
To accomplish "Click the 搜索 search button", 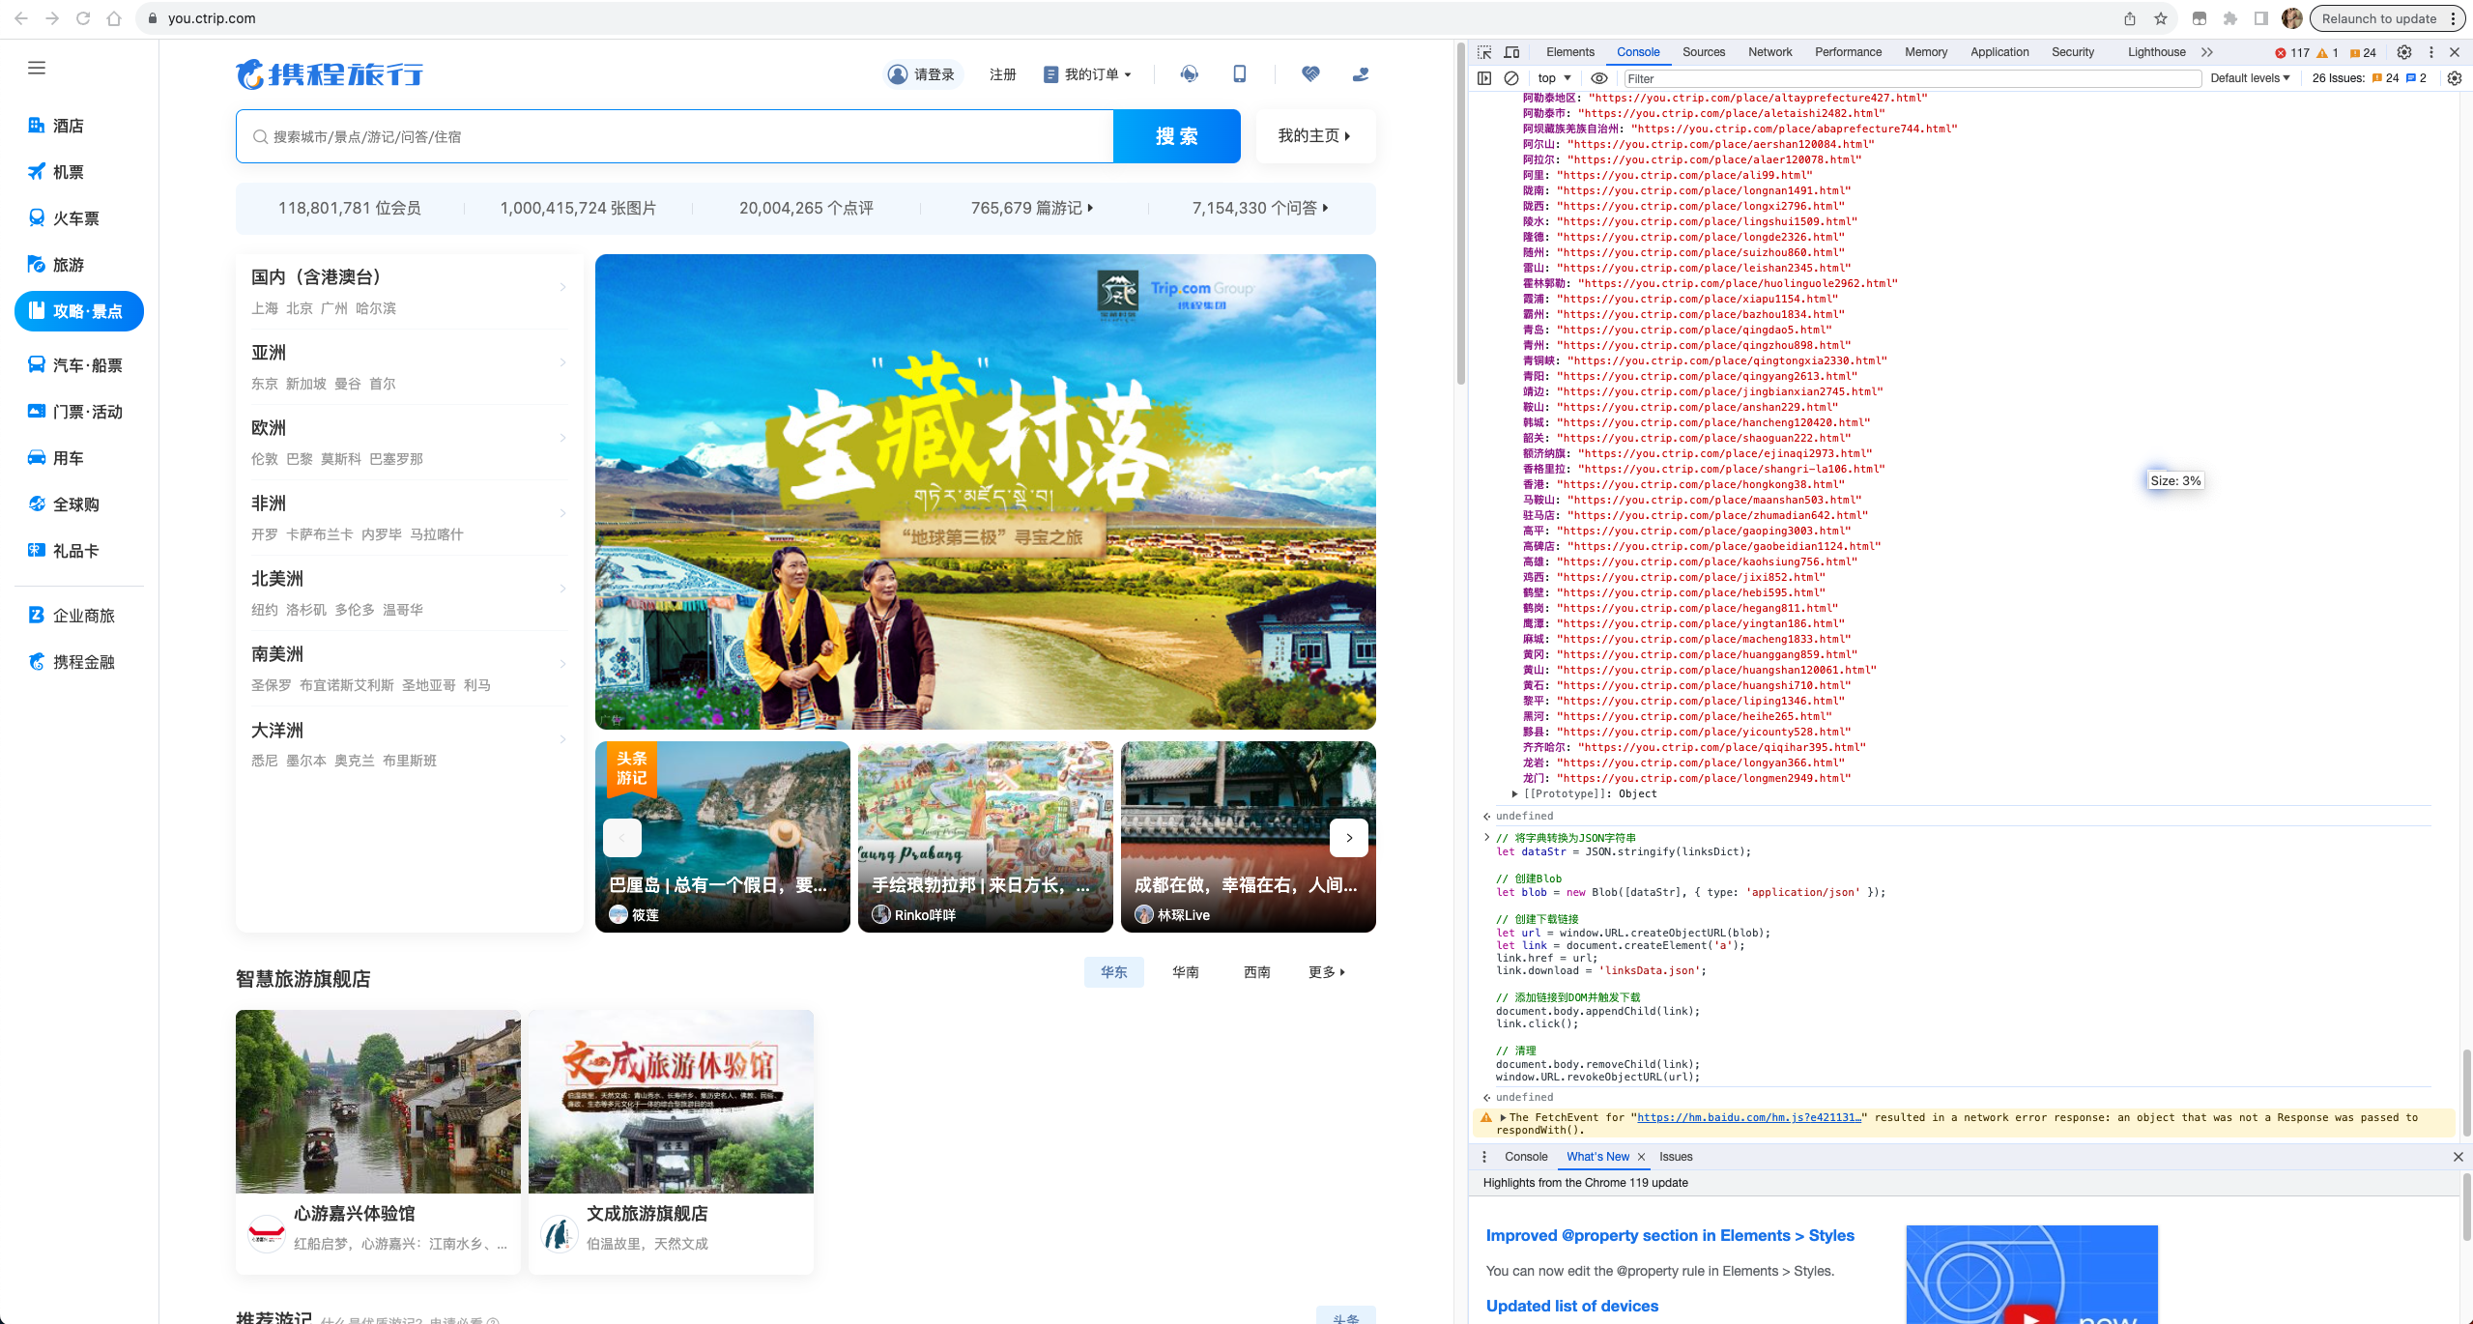I will point(1177,136).
